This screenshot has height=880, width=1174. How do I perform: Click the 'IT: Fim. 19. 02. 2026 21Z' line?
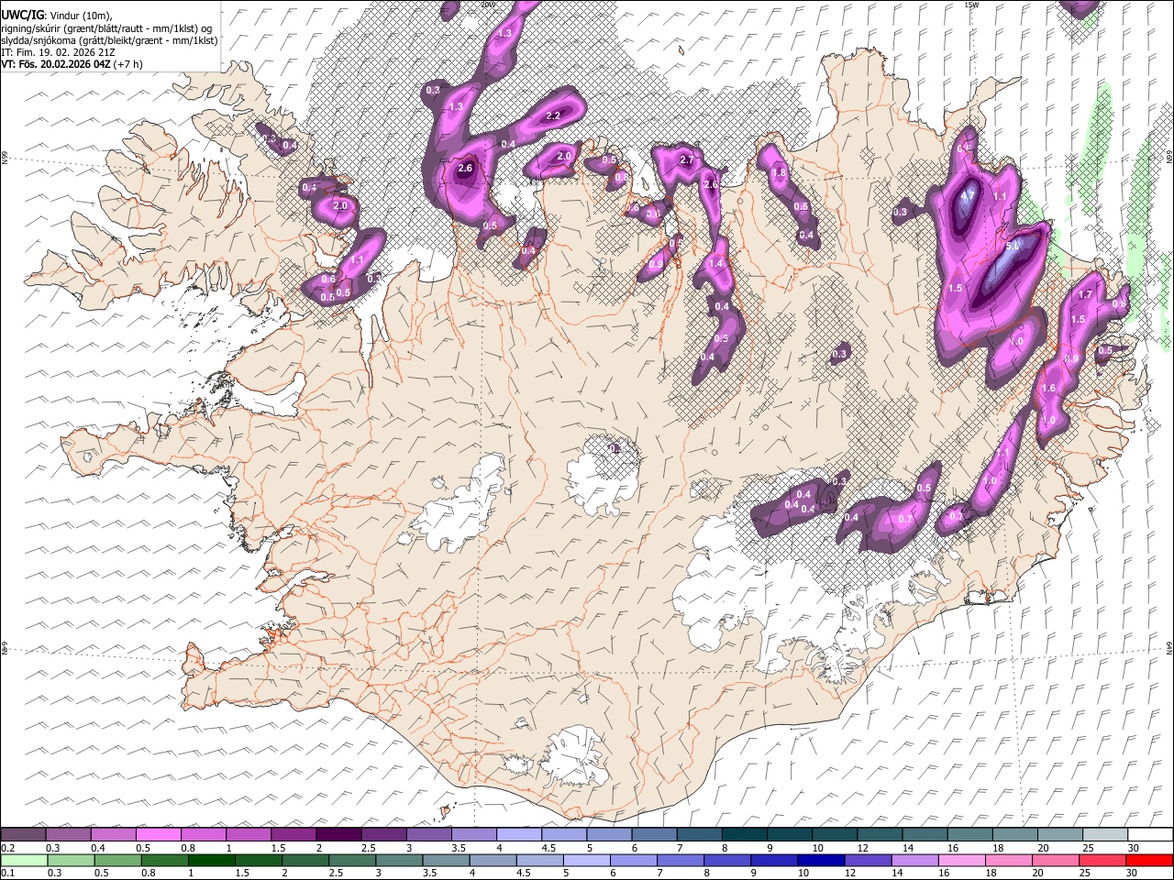(58, 52)
